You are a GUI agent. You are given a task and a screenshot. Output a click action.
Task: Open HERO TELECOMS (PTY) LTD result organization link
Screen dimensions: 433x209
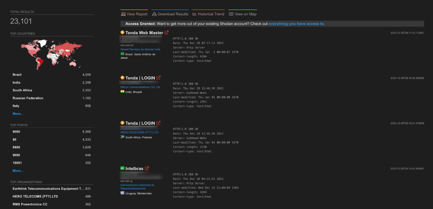[x=140, y=132]
